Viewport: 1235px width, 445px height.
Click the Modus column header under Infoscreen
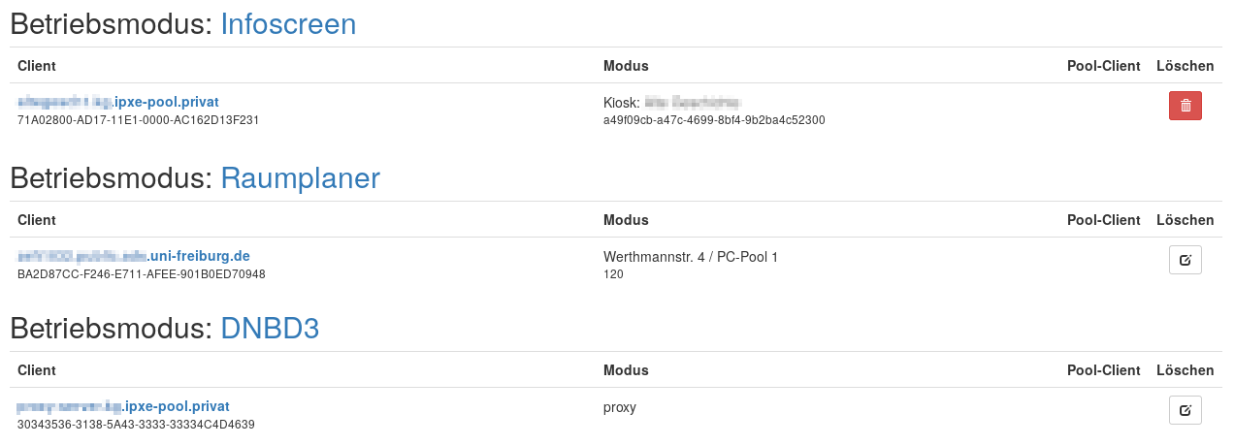click(x=626, y=66)
